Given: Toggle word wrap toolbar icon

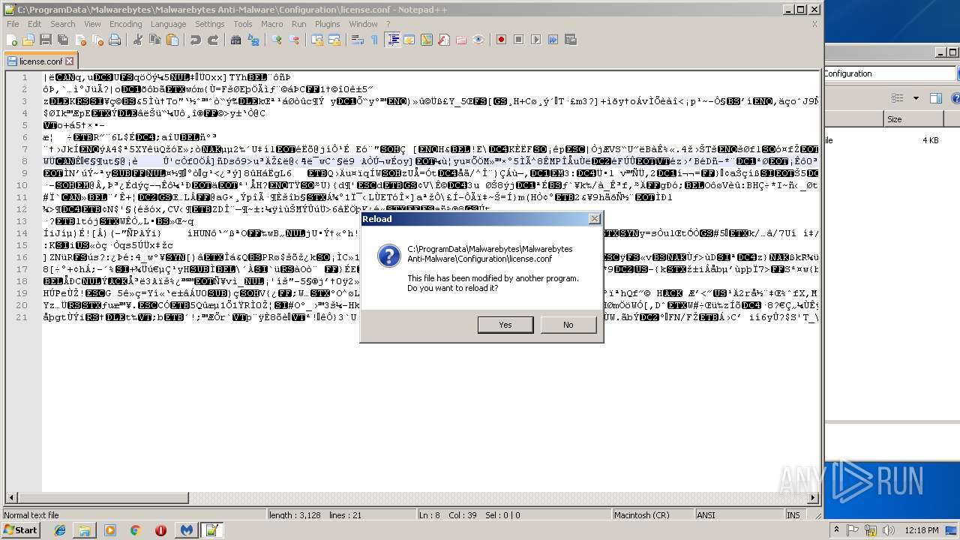Looking at the screenshot, I should pyautogui.click(x=358, y=40).
